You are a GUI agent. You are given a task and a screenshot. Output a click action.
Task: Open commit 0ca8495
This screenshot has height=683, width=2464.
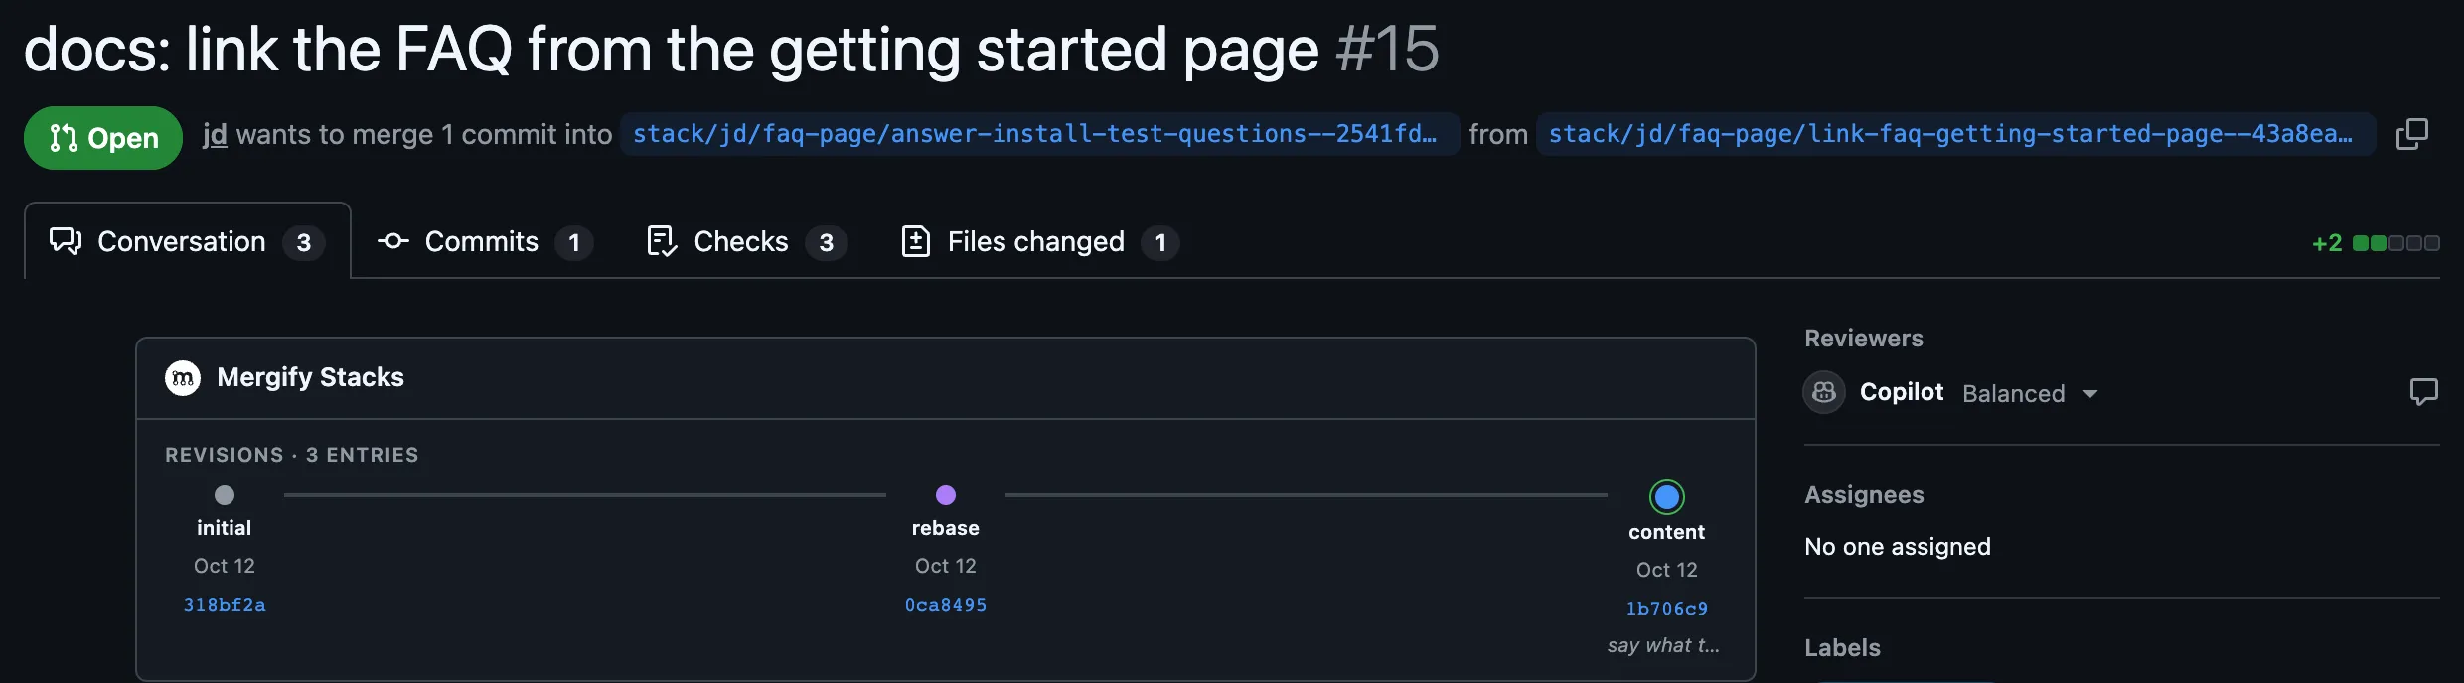coord(946,605)
